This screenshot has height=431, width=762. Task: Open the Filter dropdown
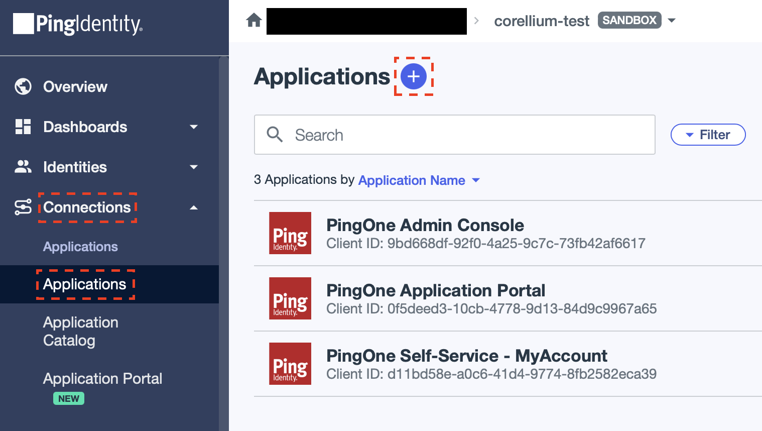coord(708,135)
